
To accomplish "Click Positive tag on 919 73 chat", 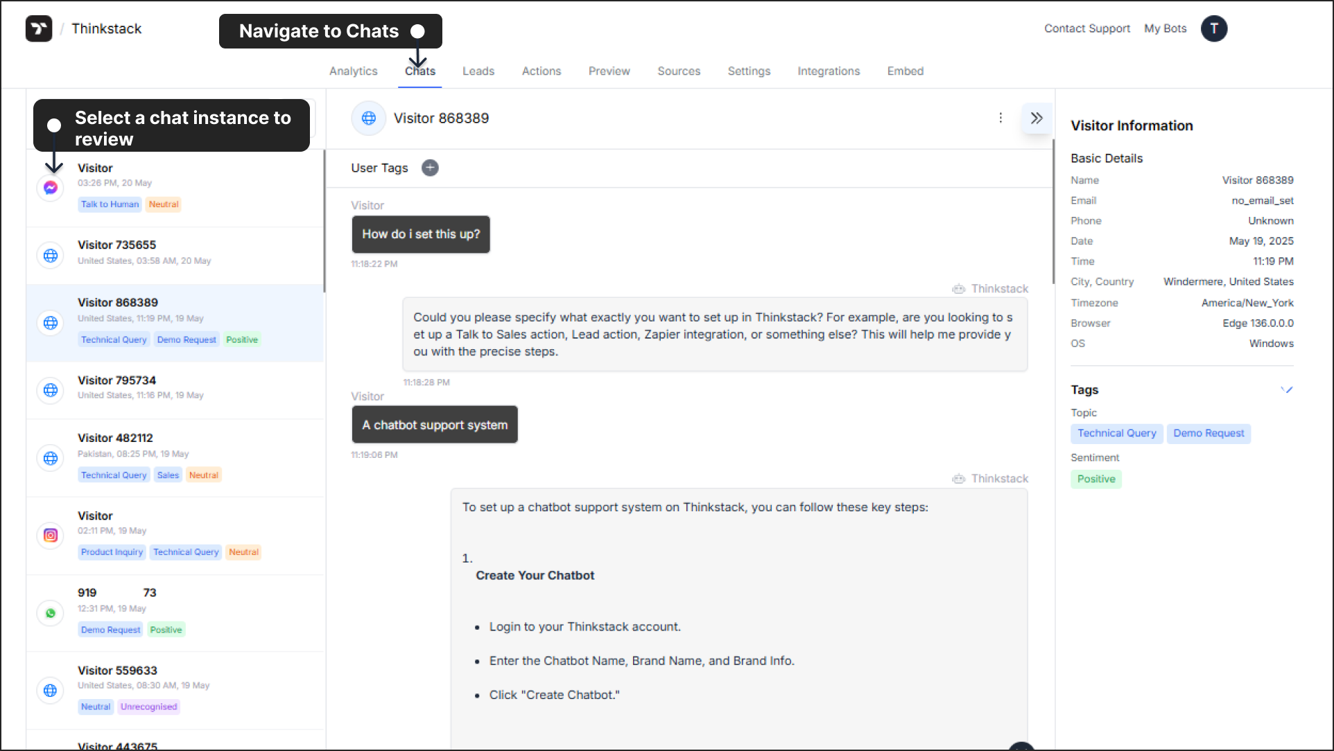I will click(x=166, y=630).
